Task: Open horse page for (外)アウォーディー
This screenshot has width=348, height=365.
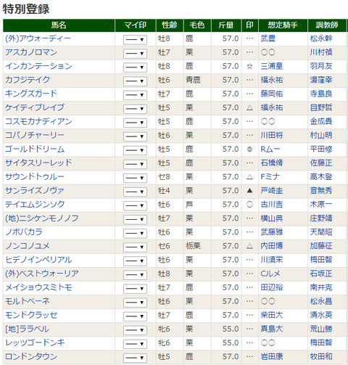Action: coord(38,38)
